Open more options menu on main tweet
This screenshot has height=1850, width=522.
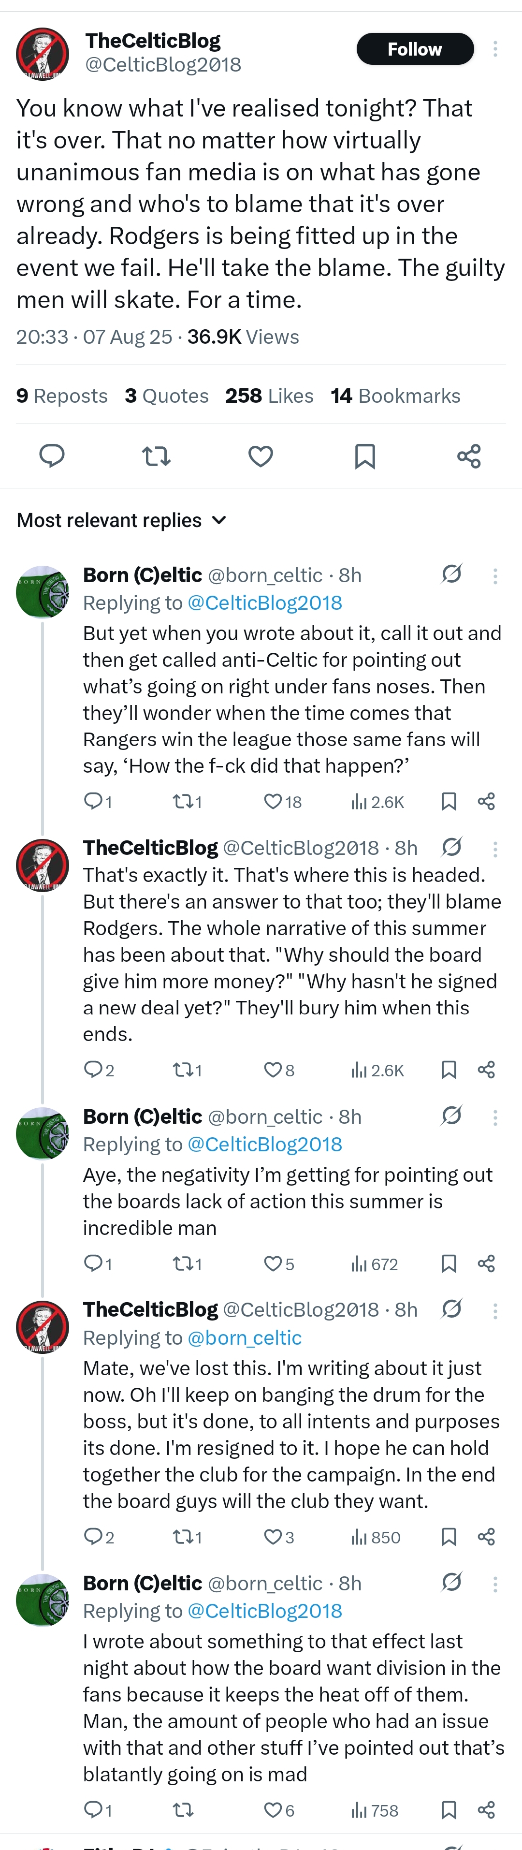click(495, 49)
